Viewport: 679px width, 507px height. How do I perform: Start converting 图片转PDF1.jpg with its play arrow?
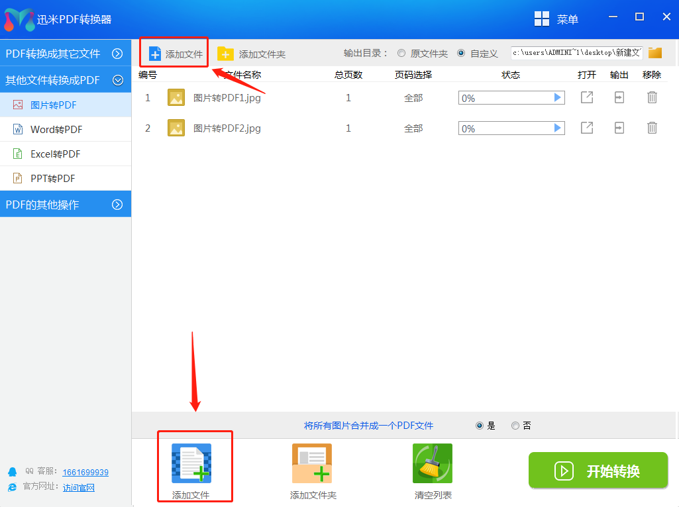557,98
